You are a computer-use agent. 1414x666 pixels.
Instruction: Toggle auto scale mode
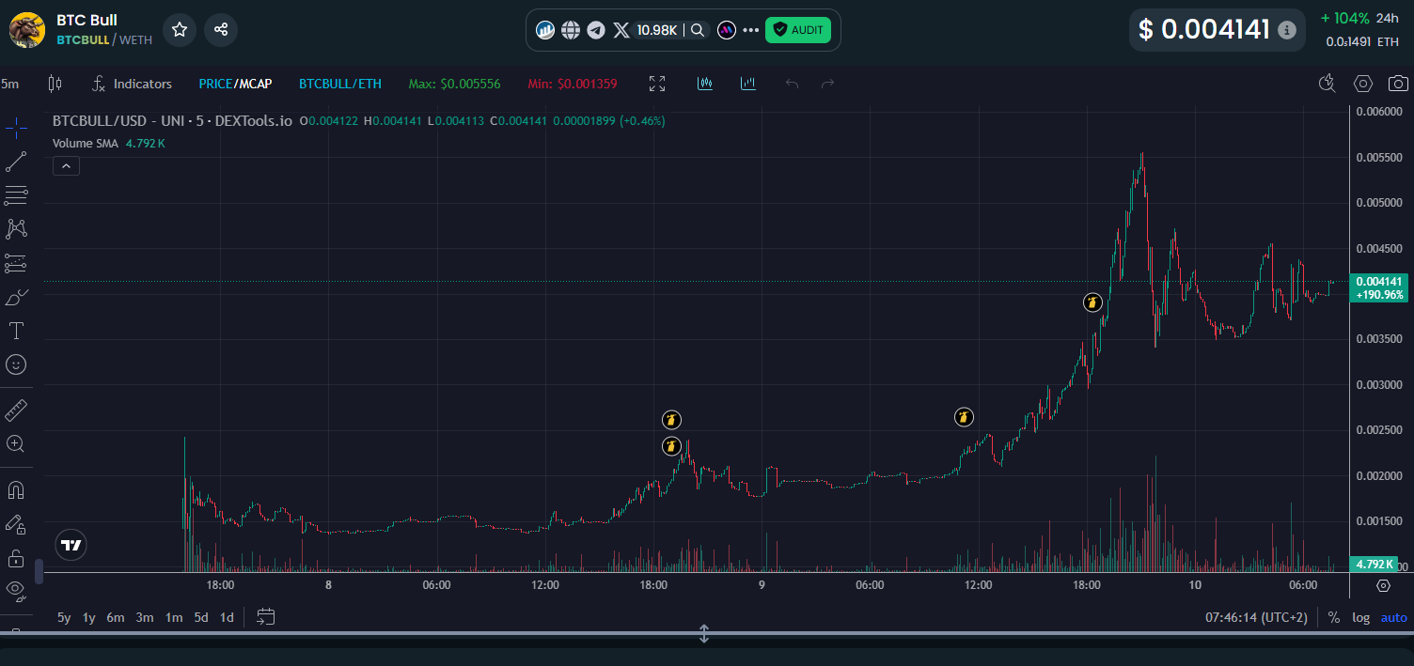pos(1393,617)
